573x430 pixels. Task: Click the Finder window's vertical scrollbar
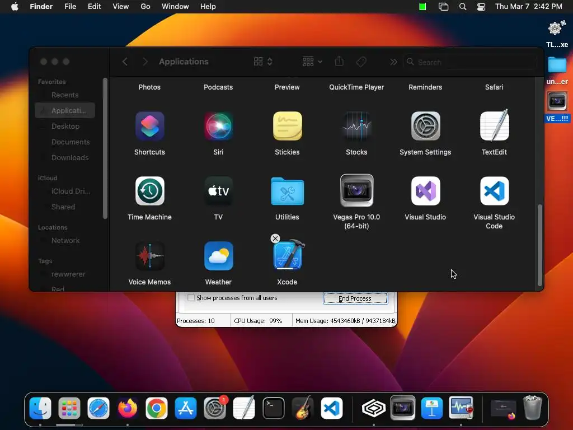click(x=540, y=245)
